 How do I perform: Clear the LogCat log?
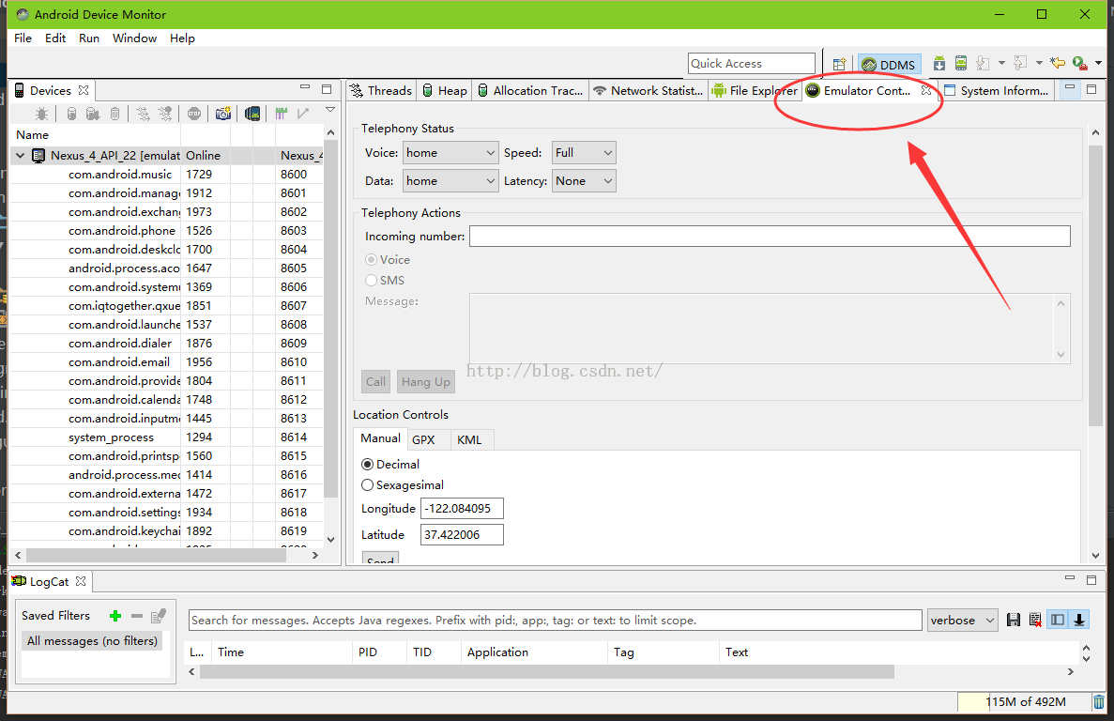pos(1035,621)
